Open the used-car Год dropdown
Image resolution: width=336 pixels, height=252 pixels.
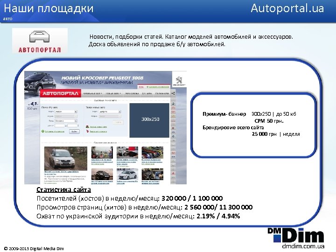point(66,121)
